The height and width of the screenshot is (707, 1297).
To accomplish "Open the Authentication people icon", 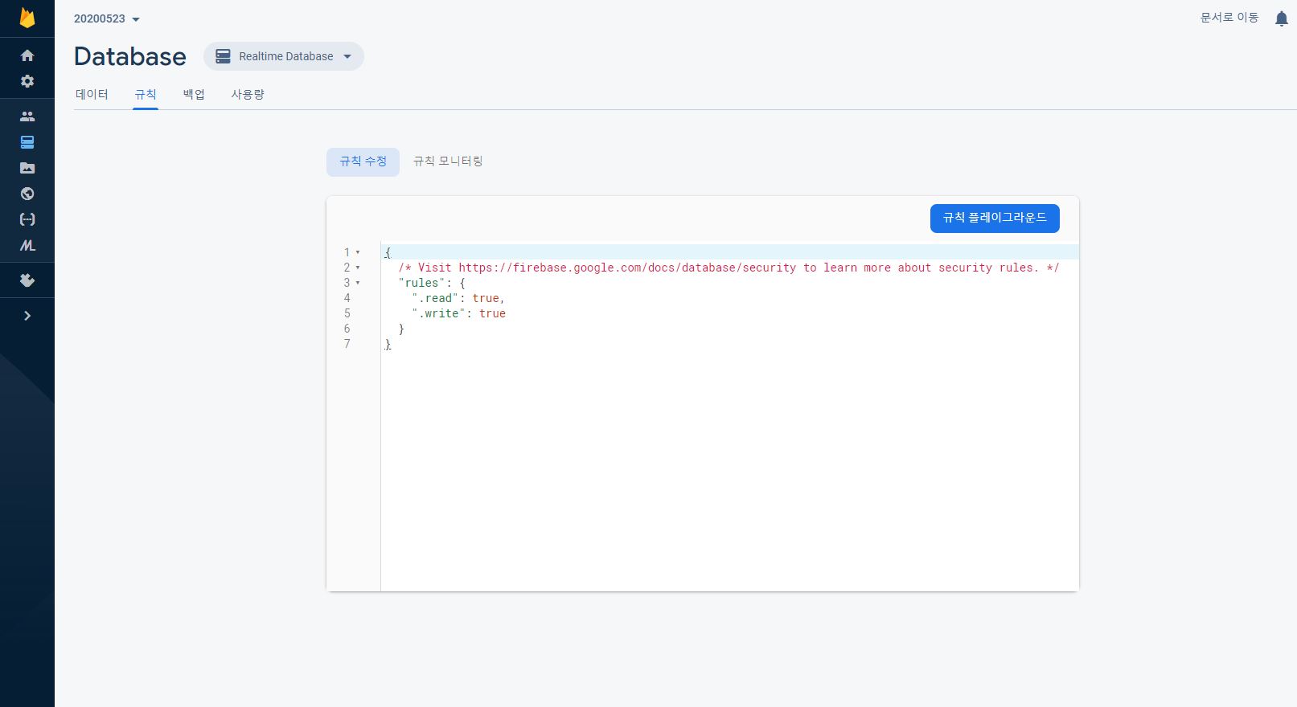I will [x=27, y=116].
